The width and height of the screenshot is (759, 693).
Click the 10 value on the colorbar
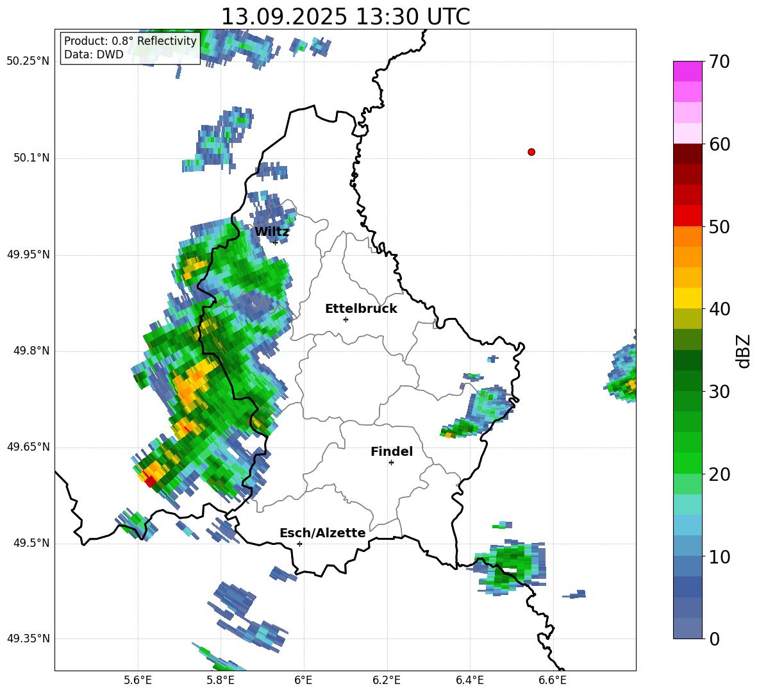(719, 556)
